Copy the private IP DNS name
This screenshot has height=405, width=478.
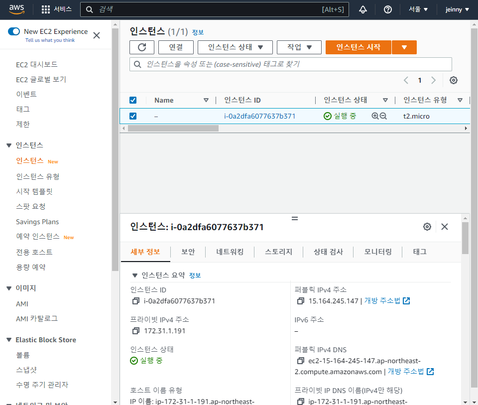coord(301,402)
